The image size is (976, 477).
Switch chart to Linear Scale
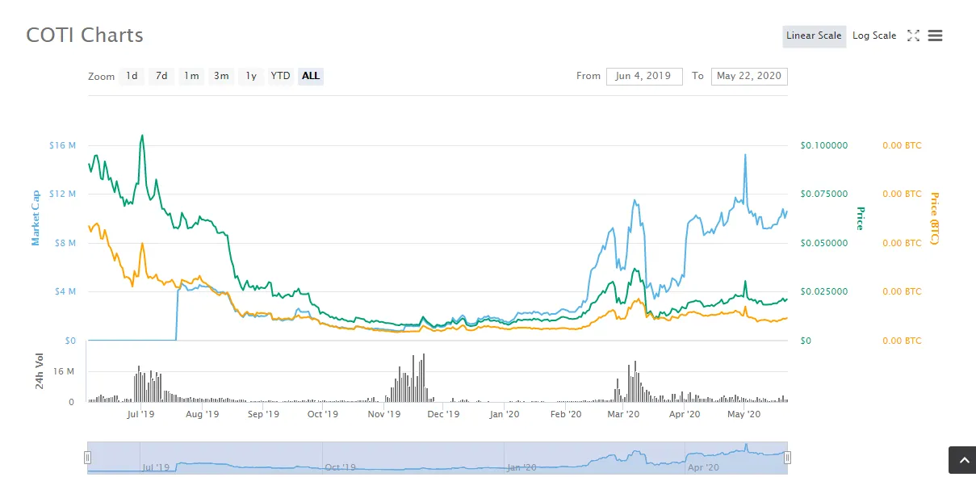point(814,36)
